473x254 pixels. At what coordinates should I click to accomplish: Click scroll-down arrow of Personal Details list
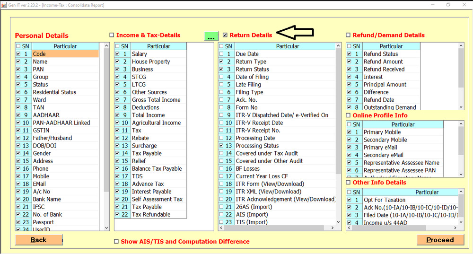click(x=106, y=228)
